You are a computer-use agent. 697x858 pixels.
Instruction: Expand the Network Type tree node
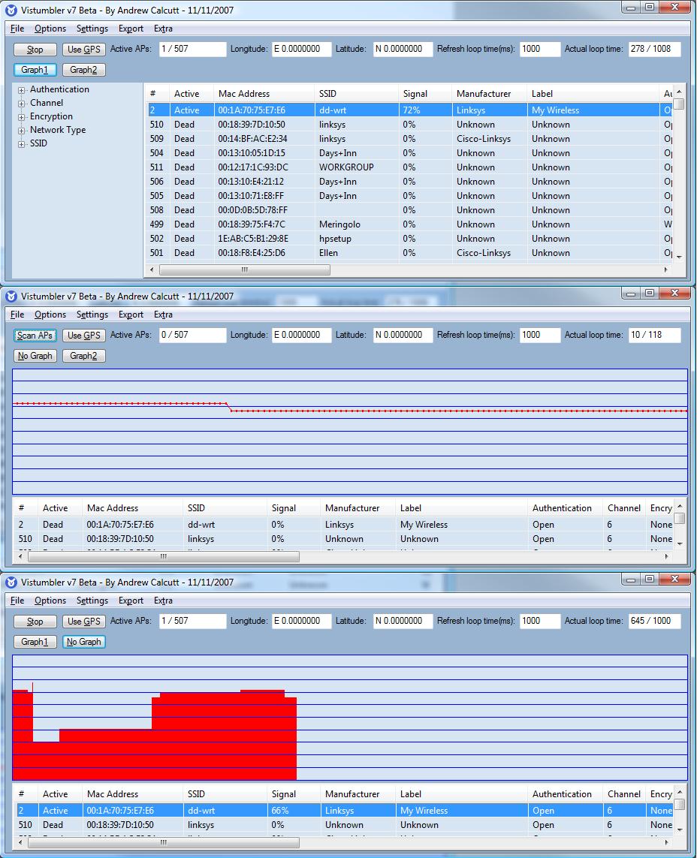[x=21, y=131]
